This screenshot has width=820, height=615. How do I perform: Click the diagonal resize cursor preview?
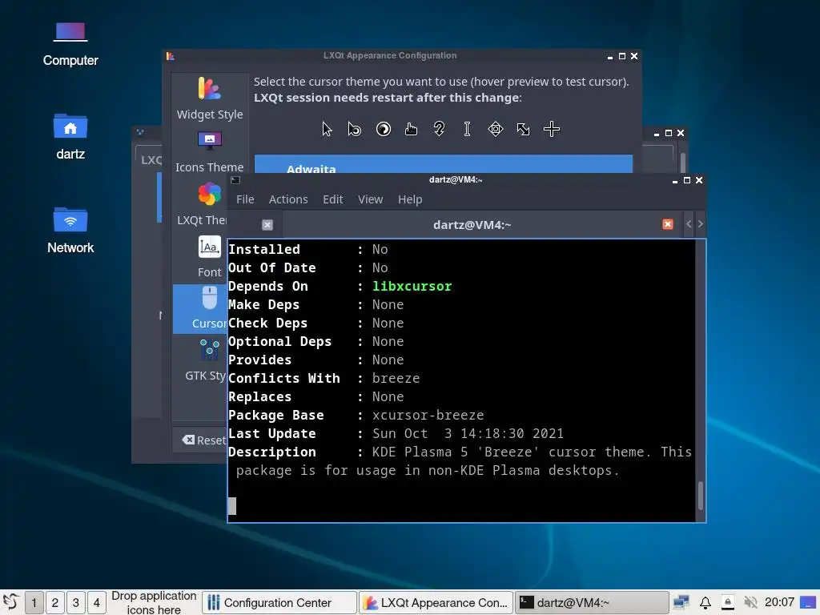pyautogui.click(x=524, y=129)
